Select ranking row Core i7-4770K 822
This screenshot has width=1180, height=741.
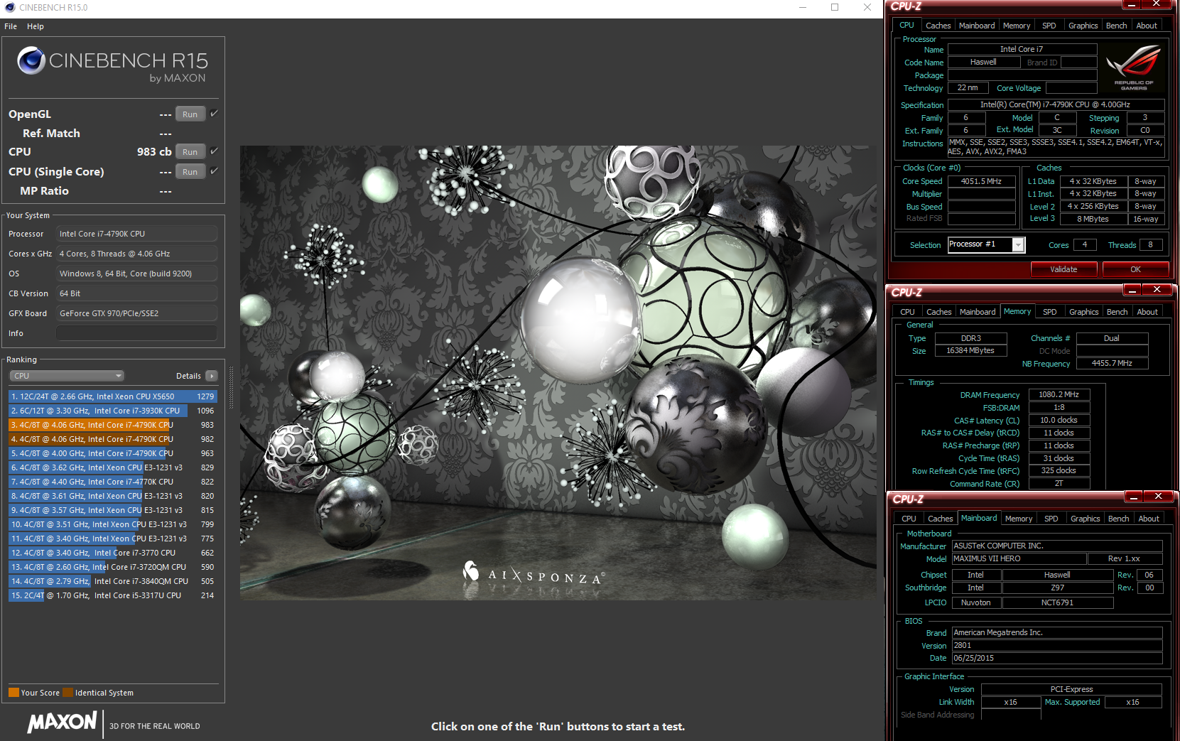point(113,482)
